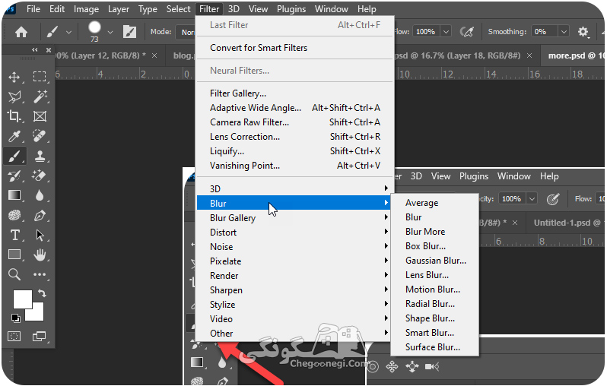Screen dimensions: 607x386
Task: Open foreground color swatch
Action: pyautogui.click(x=21, y=299)
